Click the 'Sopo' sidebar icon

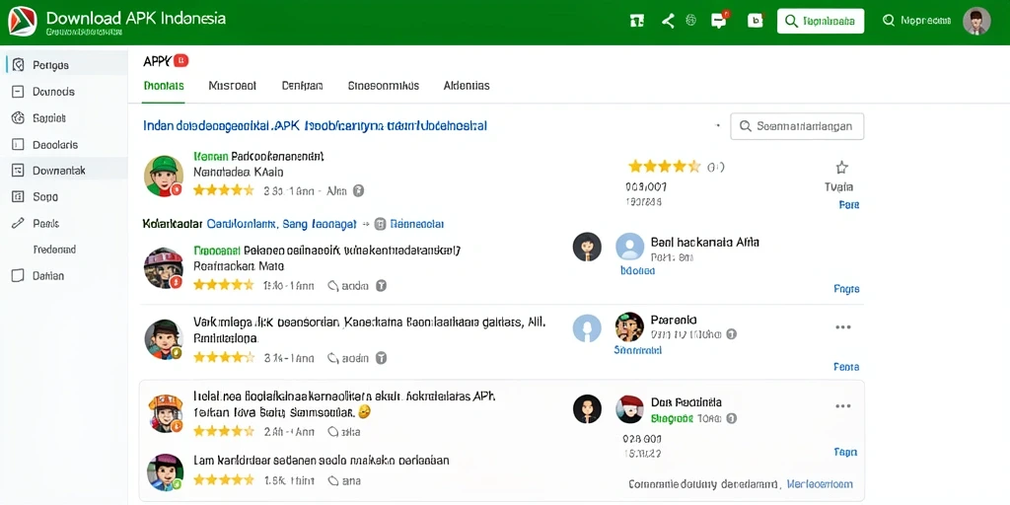pos(19,197)
